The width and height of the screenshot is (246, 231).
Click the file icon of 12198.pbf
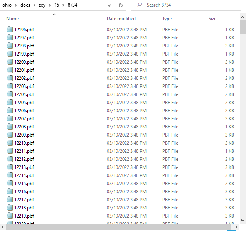point(10,46)
